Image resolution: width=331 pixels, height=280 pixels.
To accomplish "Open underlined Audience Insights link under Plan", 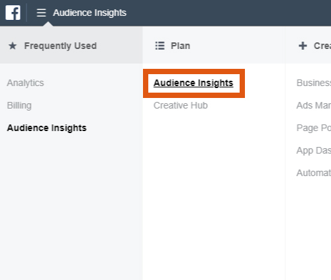I will pyautogui.click(x=193, y=83).
